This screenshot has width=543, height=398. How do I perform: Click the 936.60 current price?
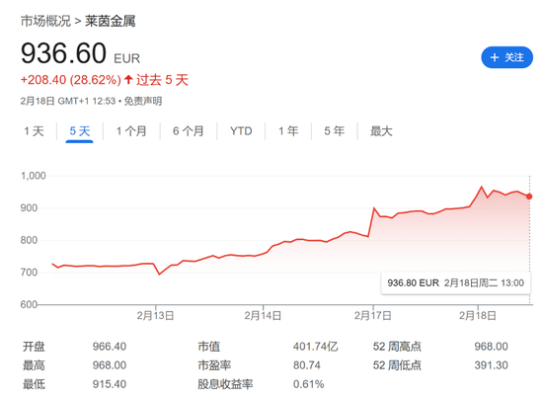point(63,53)
